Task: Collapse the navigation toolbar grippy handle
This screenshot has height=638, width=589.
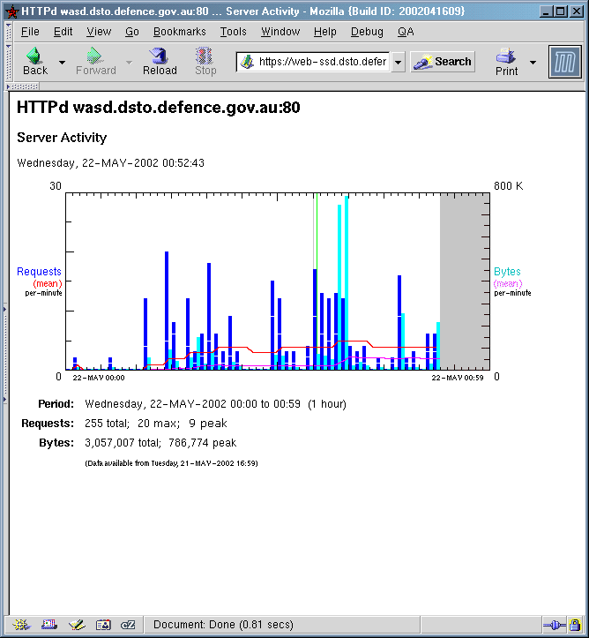Action: pos(9,62)
